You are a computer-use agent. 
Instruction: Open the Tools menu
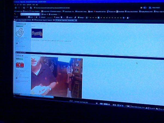point(34,5)
